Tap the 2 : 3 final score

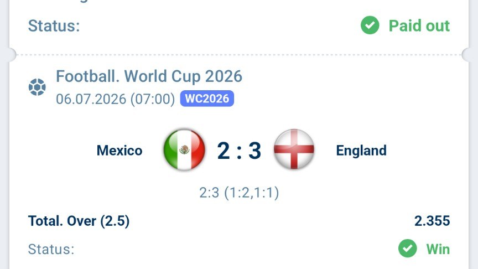tap(240, 151)
